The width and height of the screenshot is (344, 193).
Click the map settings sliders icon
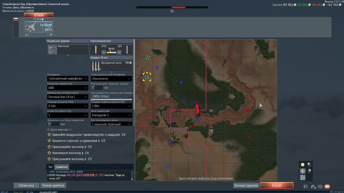coord(303,177)
